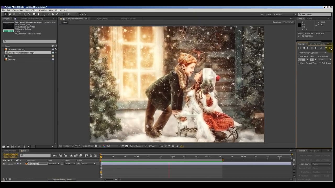Viewport: 335px width, 188px height.
Task: Open the Active Camera dropdown
Action: (138, 146)
